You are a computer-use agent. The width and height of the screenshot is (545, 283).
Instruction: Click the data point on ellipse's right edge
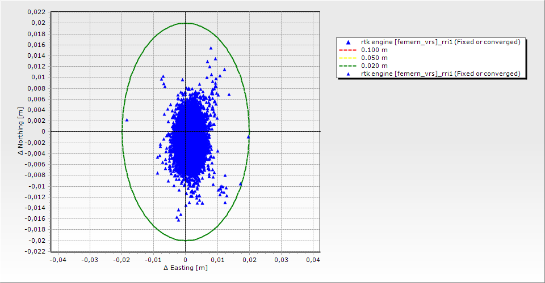pyautogui.click(x=248, y=136)
